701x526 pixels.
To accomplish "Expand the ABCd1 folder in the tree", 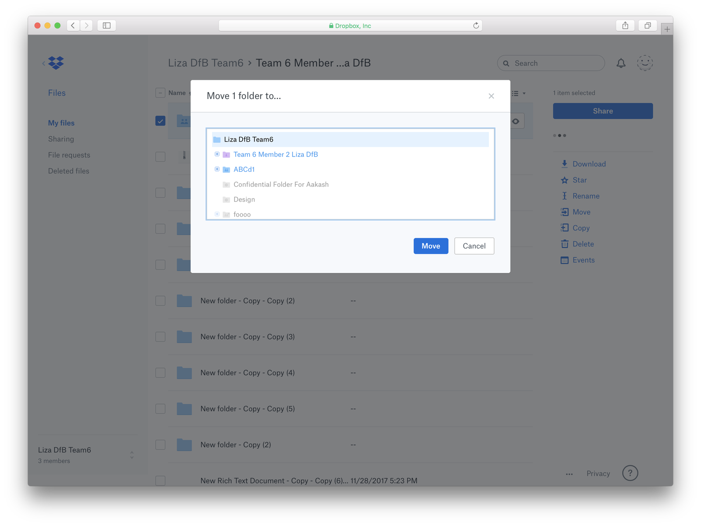I will [217, 169].
